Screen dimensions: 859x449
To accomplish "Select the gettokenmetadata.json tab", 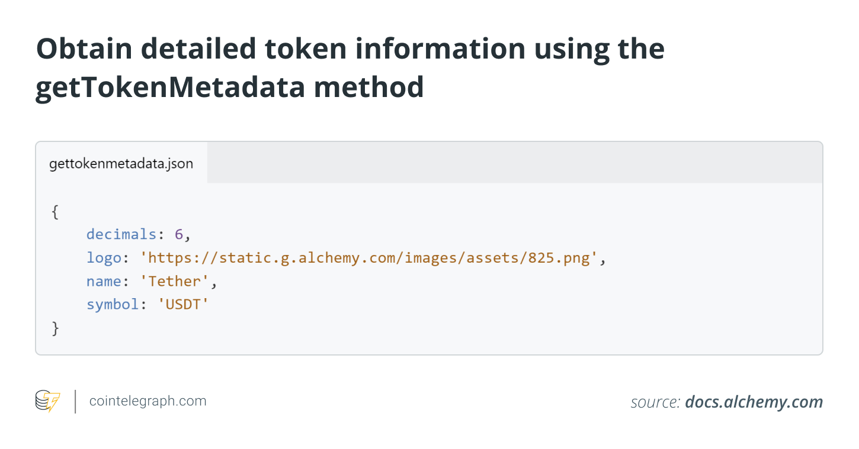I will [x=121, y=163].
